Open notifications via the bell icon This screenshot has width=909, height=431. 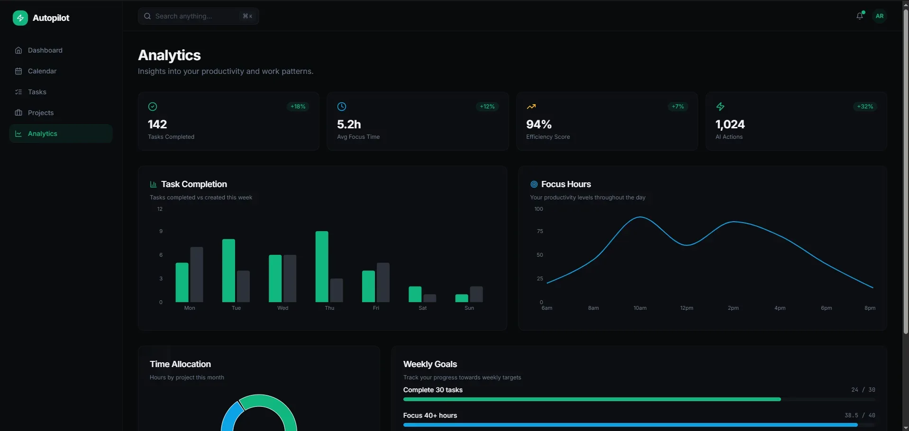tap(860, 16)
